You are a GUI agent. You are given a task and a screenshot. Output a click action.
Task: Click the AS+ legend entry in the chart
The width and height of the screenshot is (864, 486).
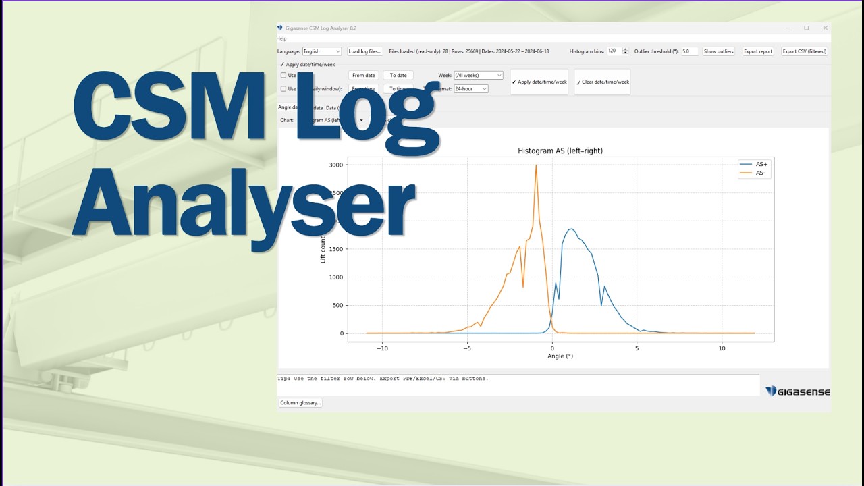754,164
